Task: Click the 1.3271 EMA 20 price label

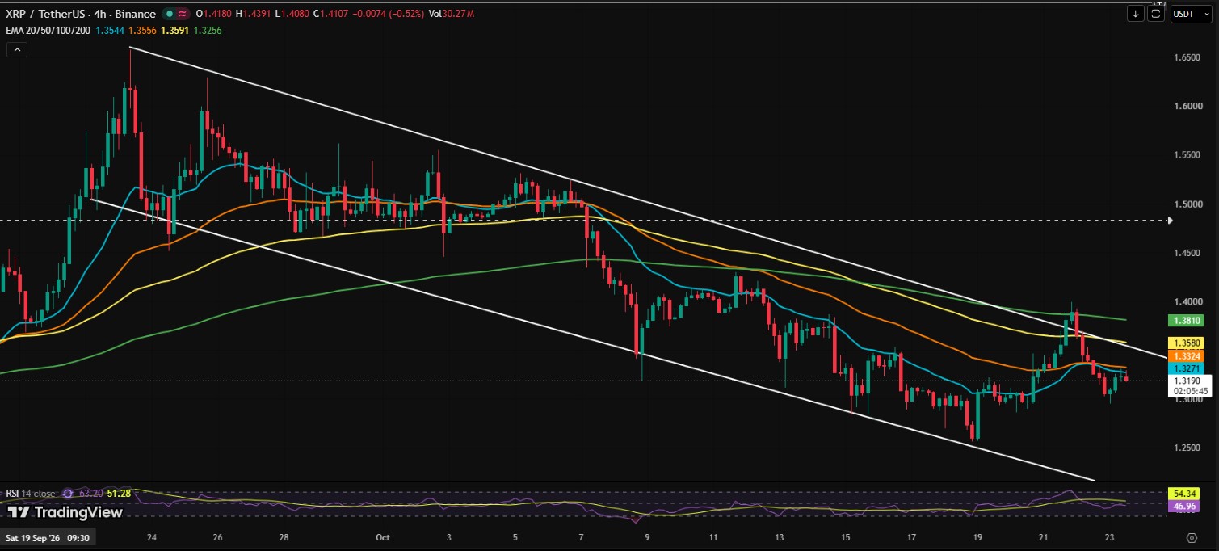Action: pyautogui.click(x=1185, y=368)
